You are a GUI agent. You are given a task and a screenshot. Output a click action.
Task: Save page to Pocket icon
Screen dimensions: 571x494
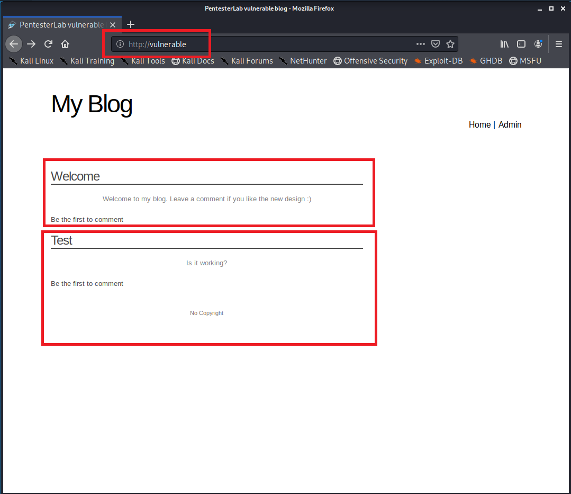click(x=435, y=44)
